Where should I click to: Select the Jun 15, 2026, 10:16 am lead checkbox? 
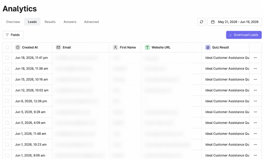coord(7,79)
